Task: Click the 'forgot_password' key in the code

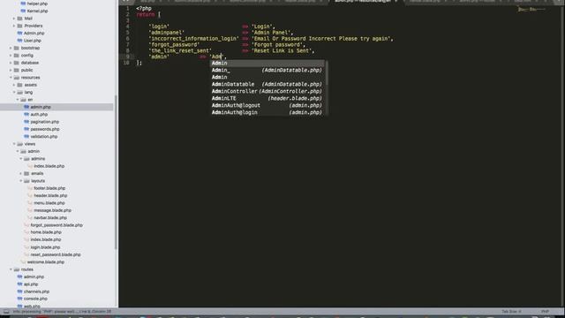Action: click(175, 45)
